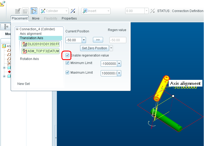This screenshot has height=146, width=204.
Task: Click New Set to add a connection
Action: (23, 84)
